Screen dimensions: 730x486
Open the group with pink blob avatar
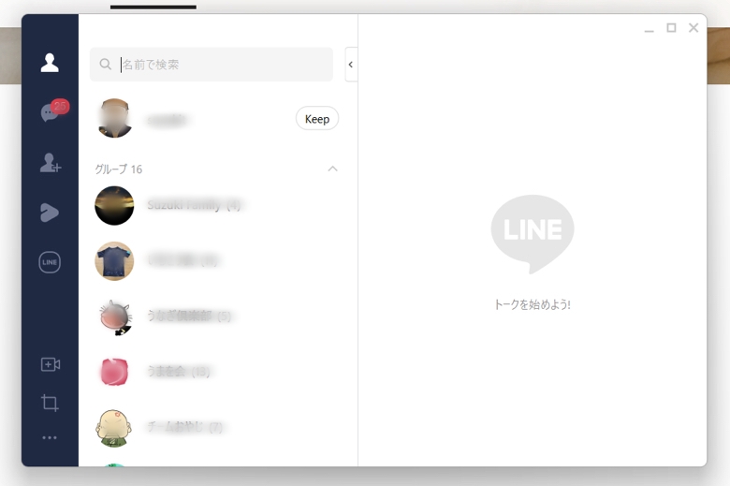[218, 372]
